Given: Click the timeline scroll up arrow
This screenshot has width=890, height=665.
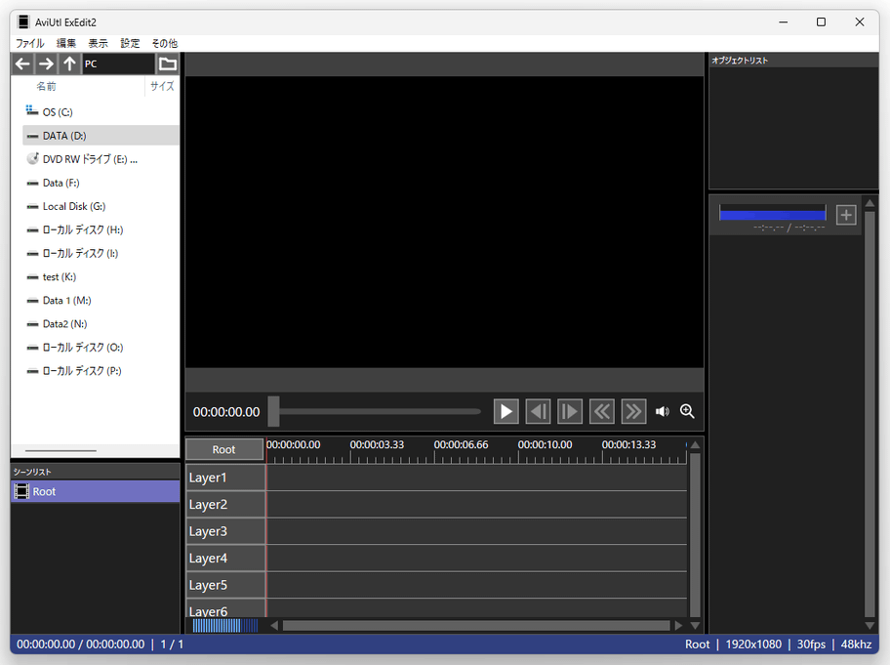Looking at the screenshot, I should coord(695,444).
